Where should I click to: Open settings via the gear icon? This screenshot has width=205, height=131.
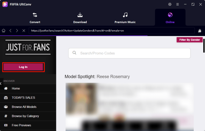coord(170,4)
